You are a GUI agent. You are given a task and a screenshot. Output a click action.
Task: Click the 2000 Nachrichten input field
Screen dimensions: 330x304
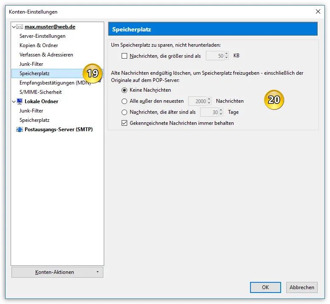click(x=198, y=101)
